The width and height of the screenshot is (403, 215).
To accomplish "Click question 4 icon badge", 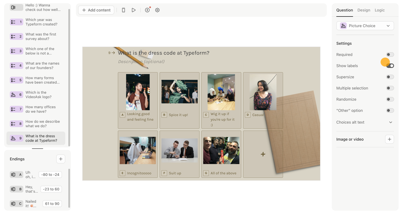I will pos(17,66).
